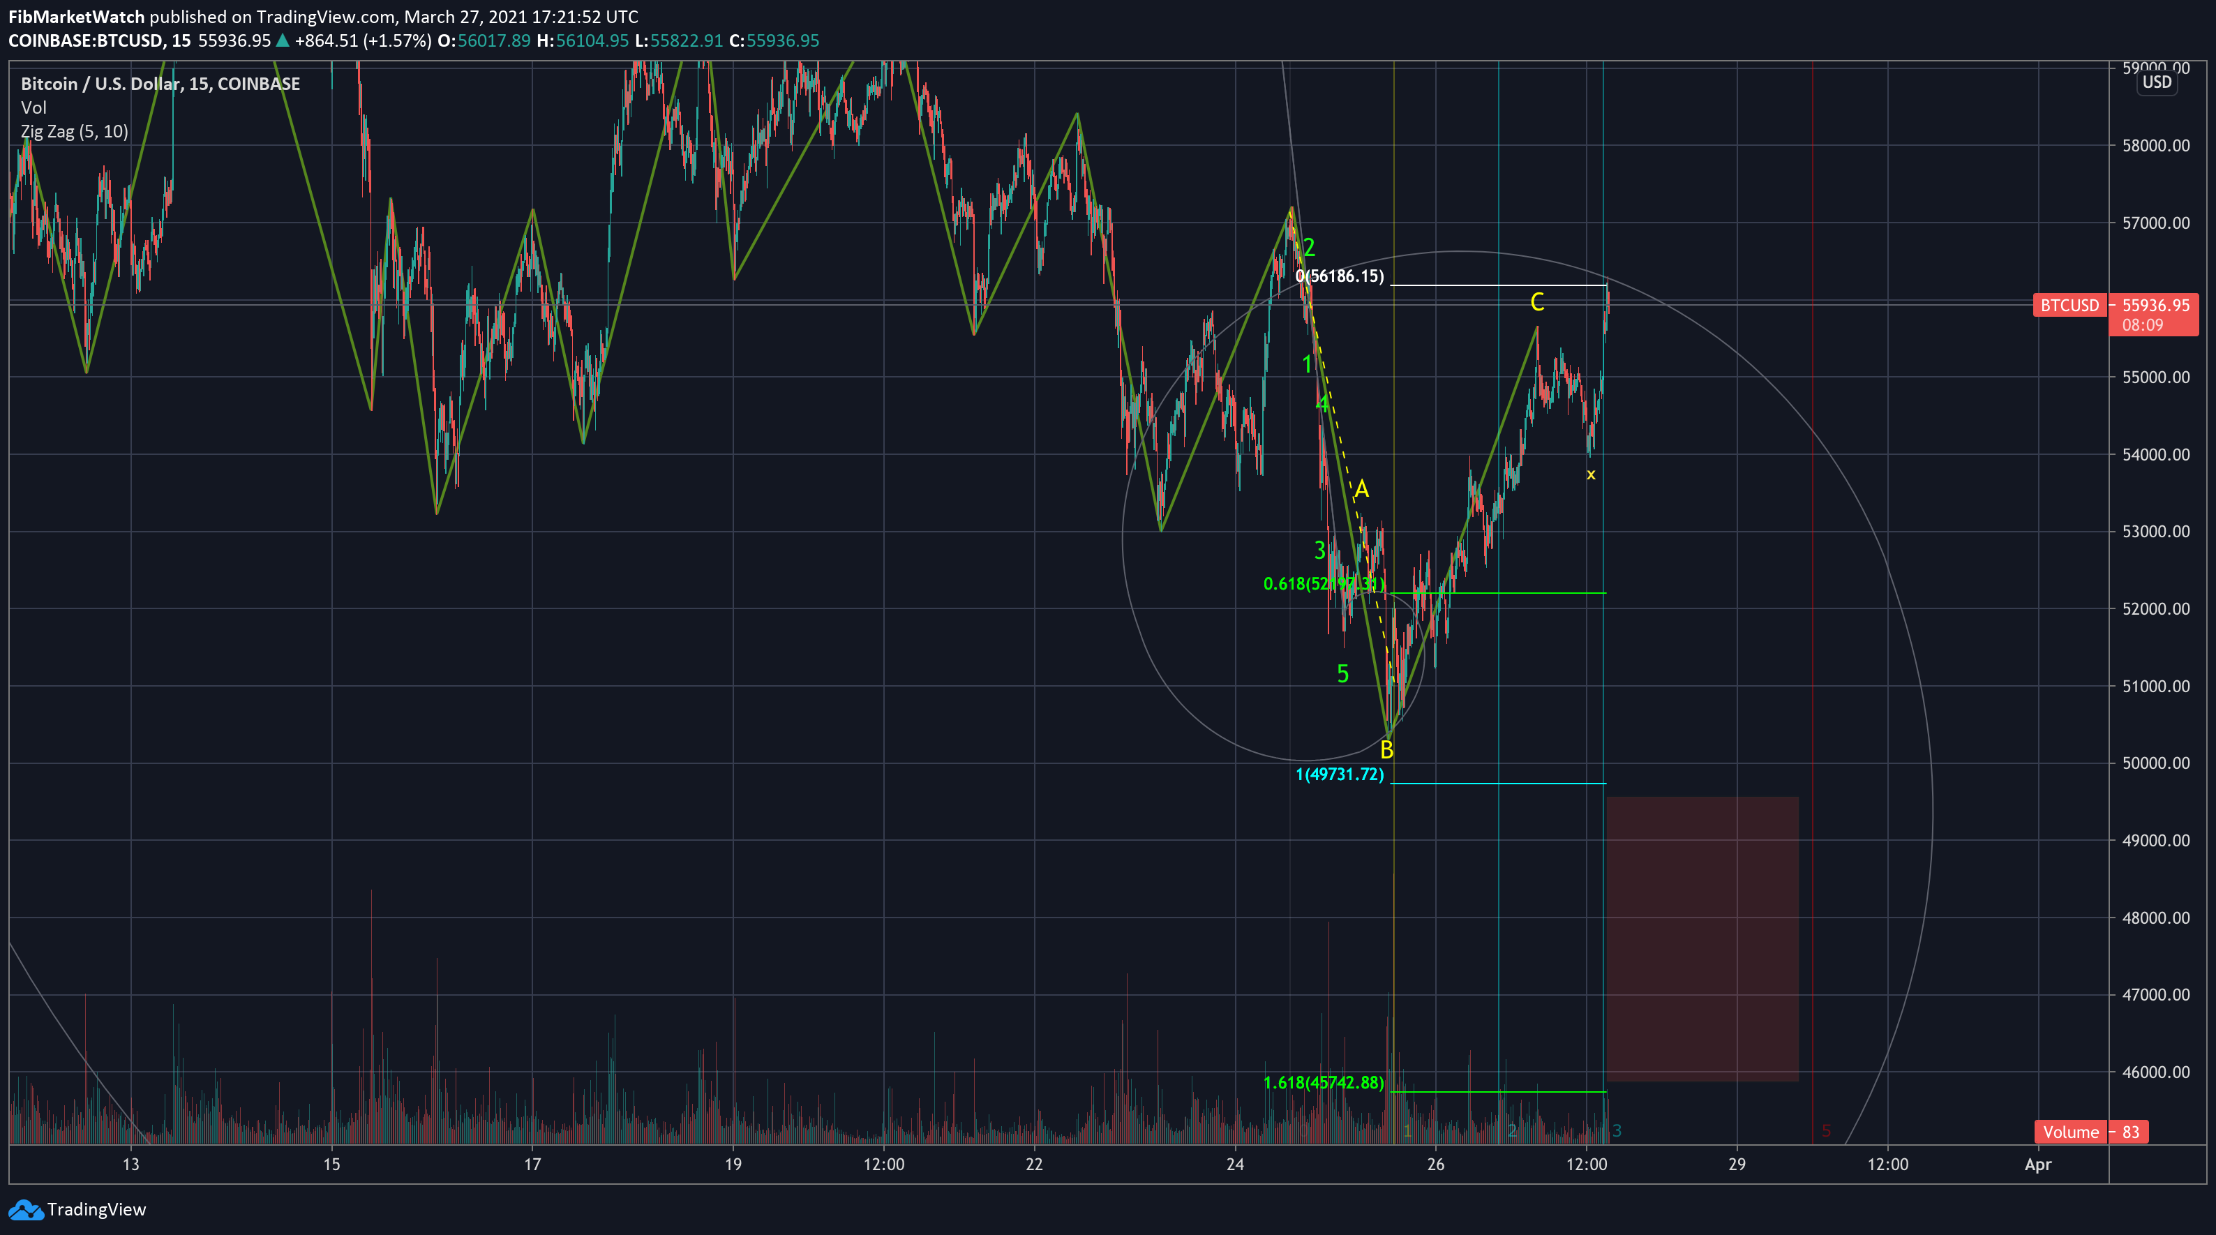
Task: Select the BTCUSD price tag on axis
Action: [x=2069, y=306]
